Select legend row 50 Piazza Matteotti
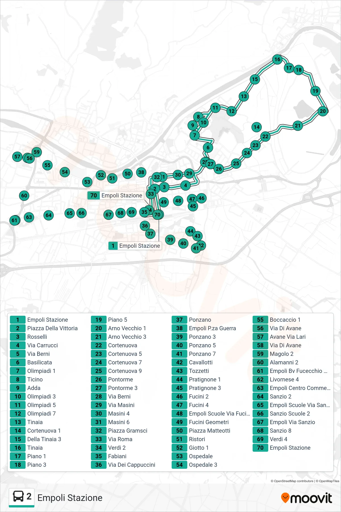The image size is (341, 512). pos(201,431)
